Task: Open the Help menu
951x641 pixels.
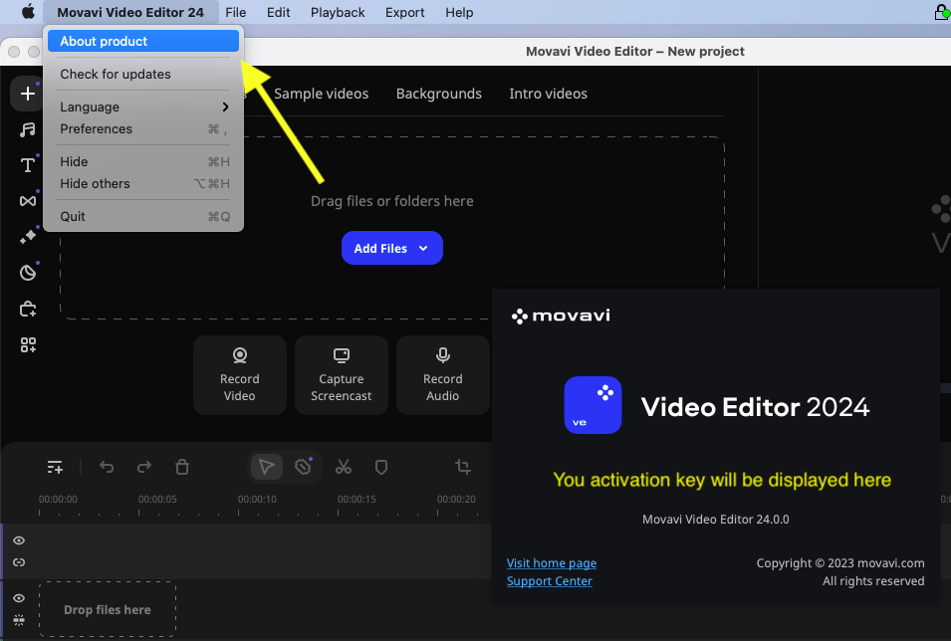Action: click(x=459, y=12)
